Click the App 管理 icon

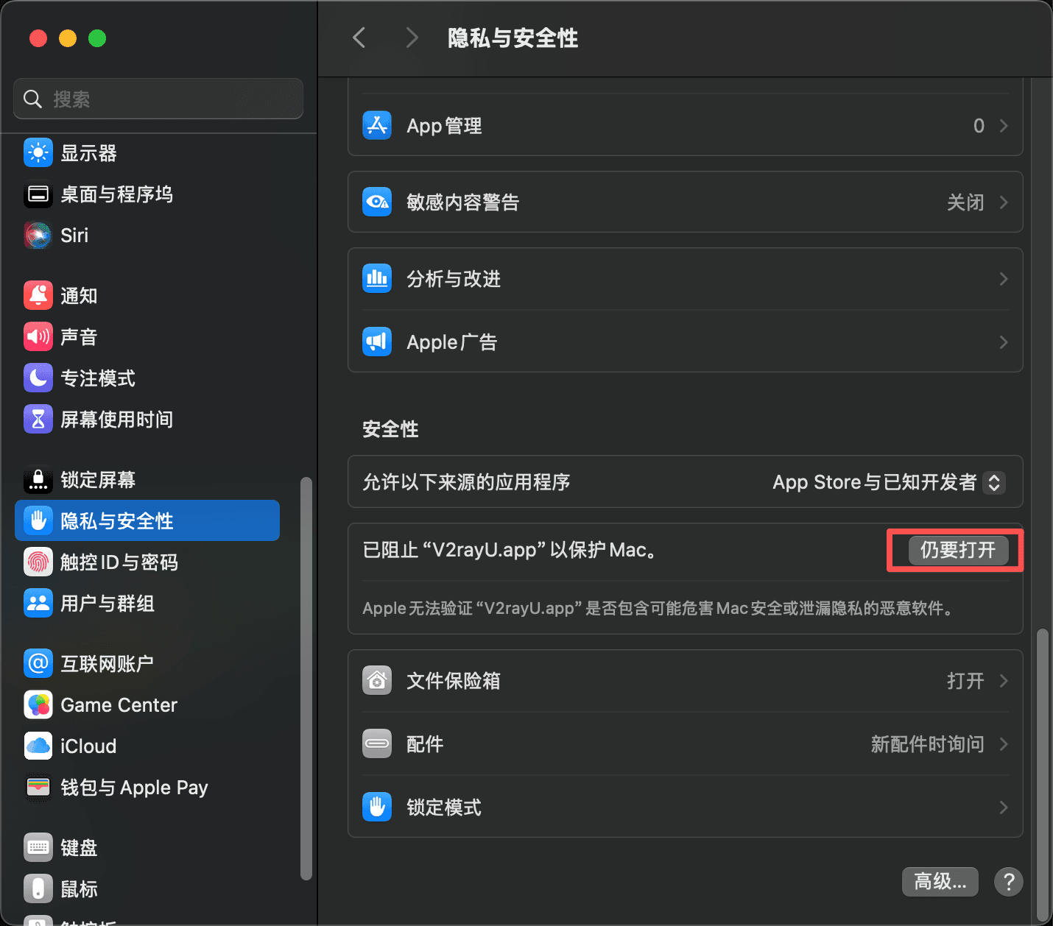tap(377, 126)
